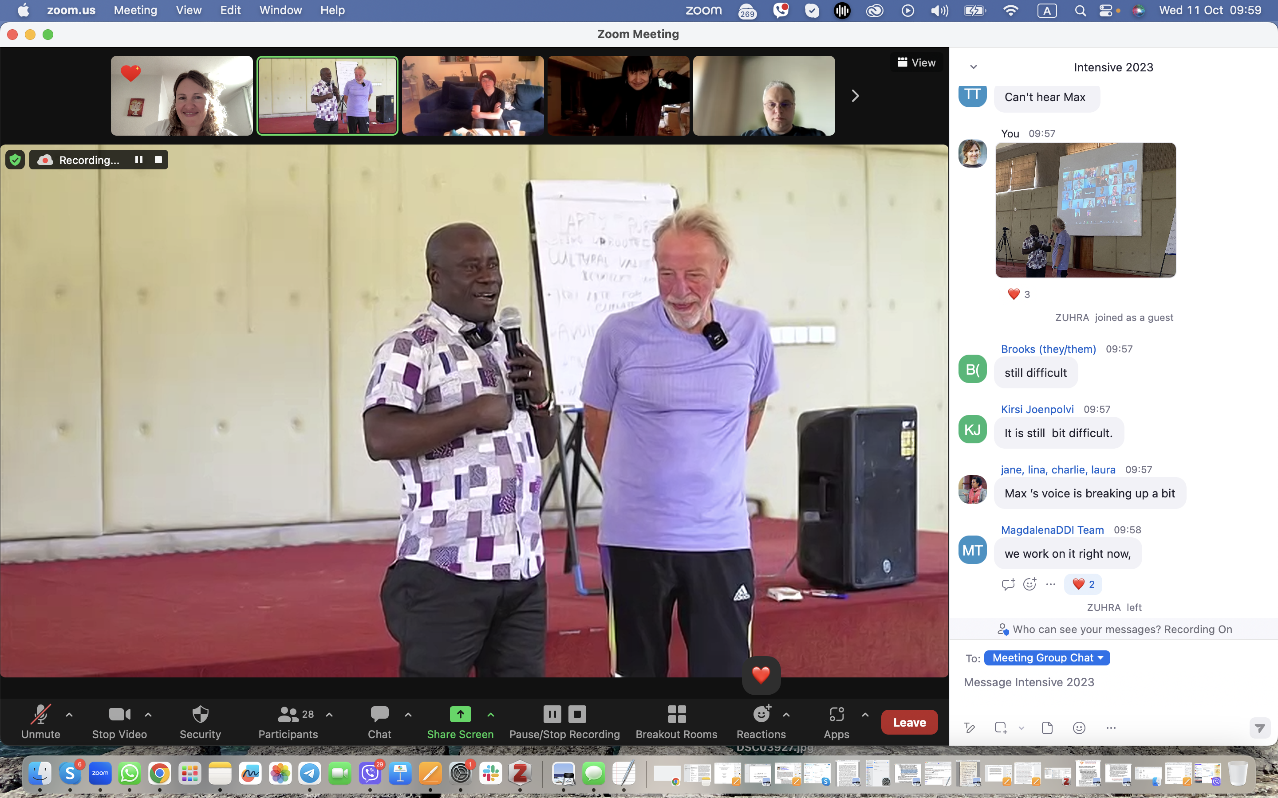Click the green Share Screen icon
Image resolution: width=1278 pixels, height=798 pixels.
(x=460, y=714)
